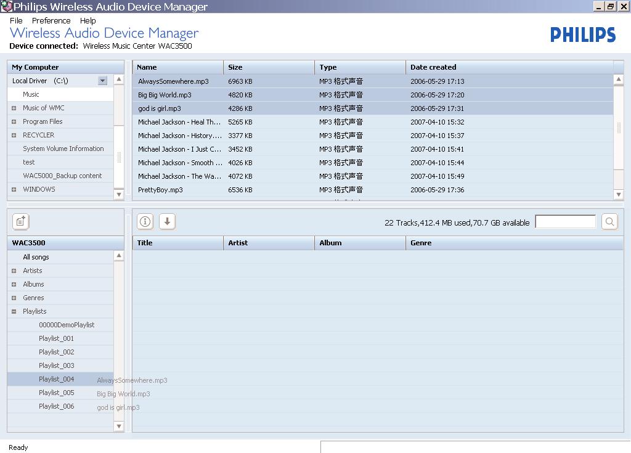The image size is (631, 453).
Task: Select the System Volume Information folder
Action: click(x=60, y=149)
